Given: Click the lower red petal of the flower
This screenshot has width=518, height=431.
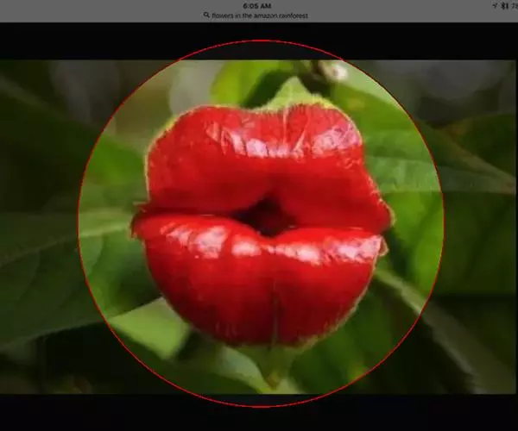Looking at the screenshot, I should [259, 276].
